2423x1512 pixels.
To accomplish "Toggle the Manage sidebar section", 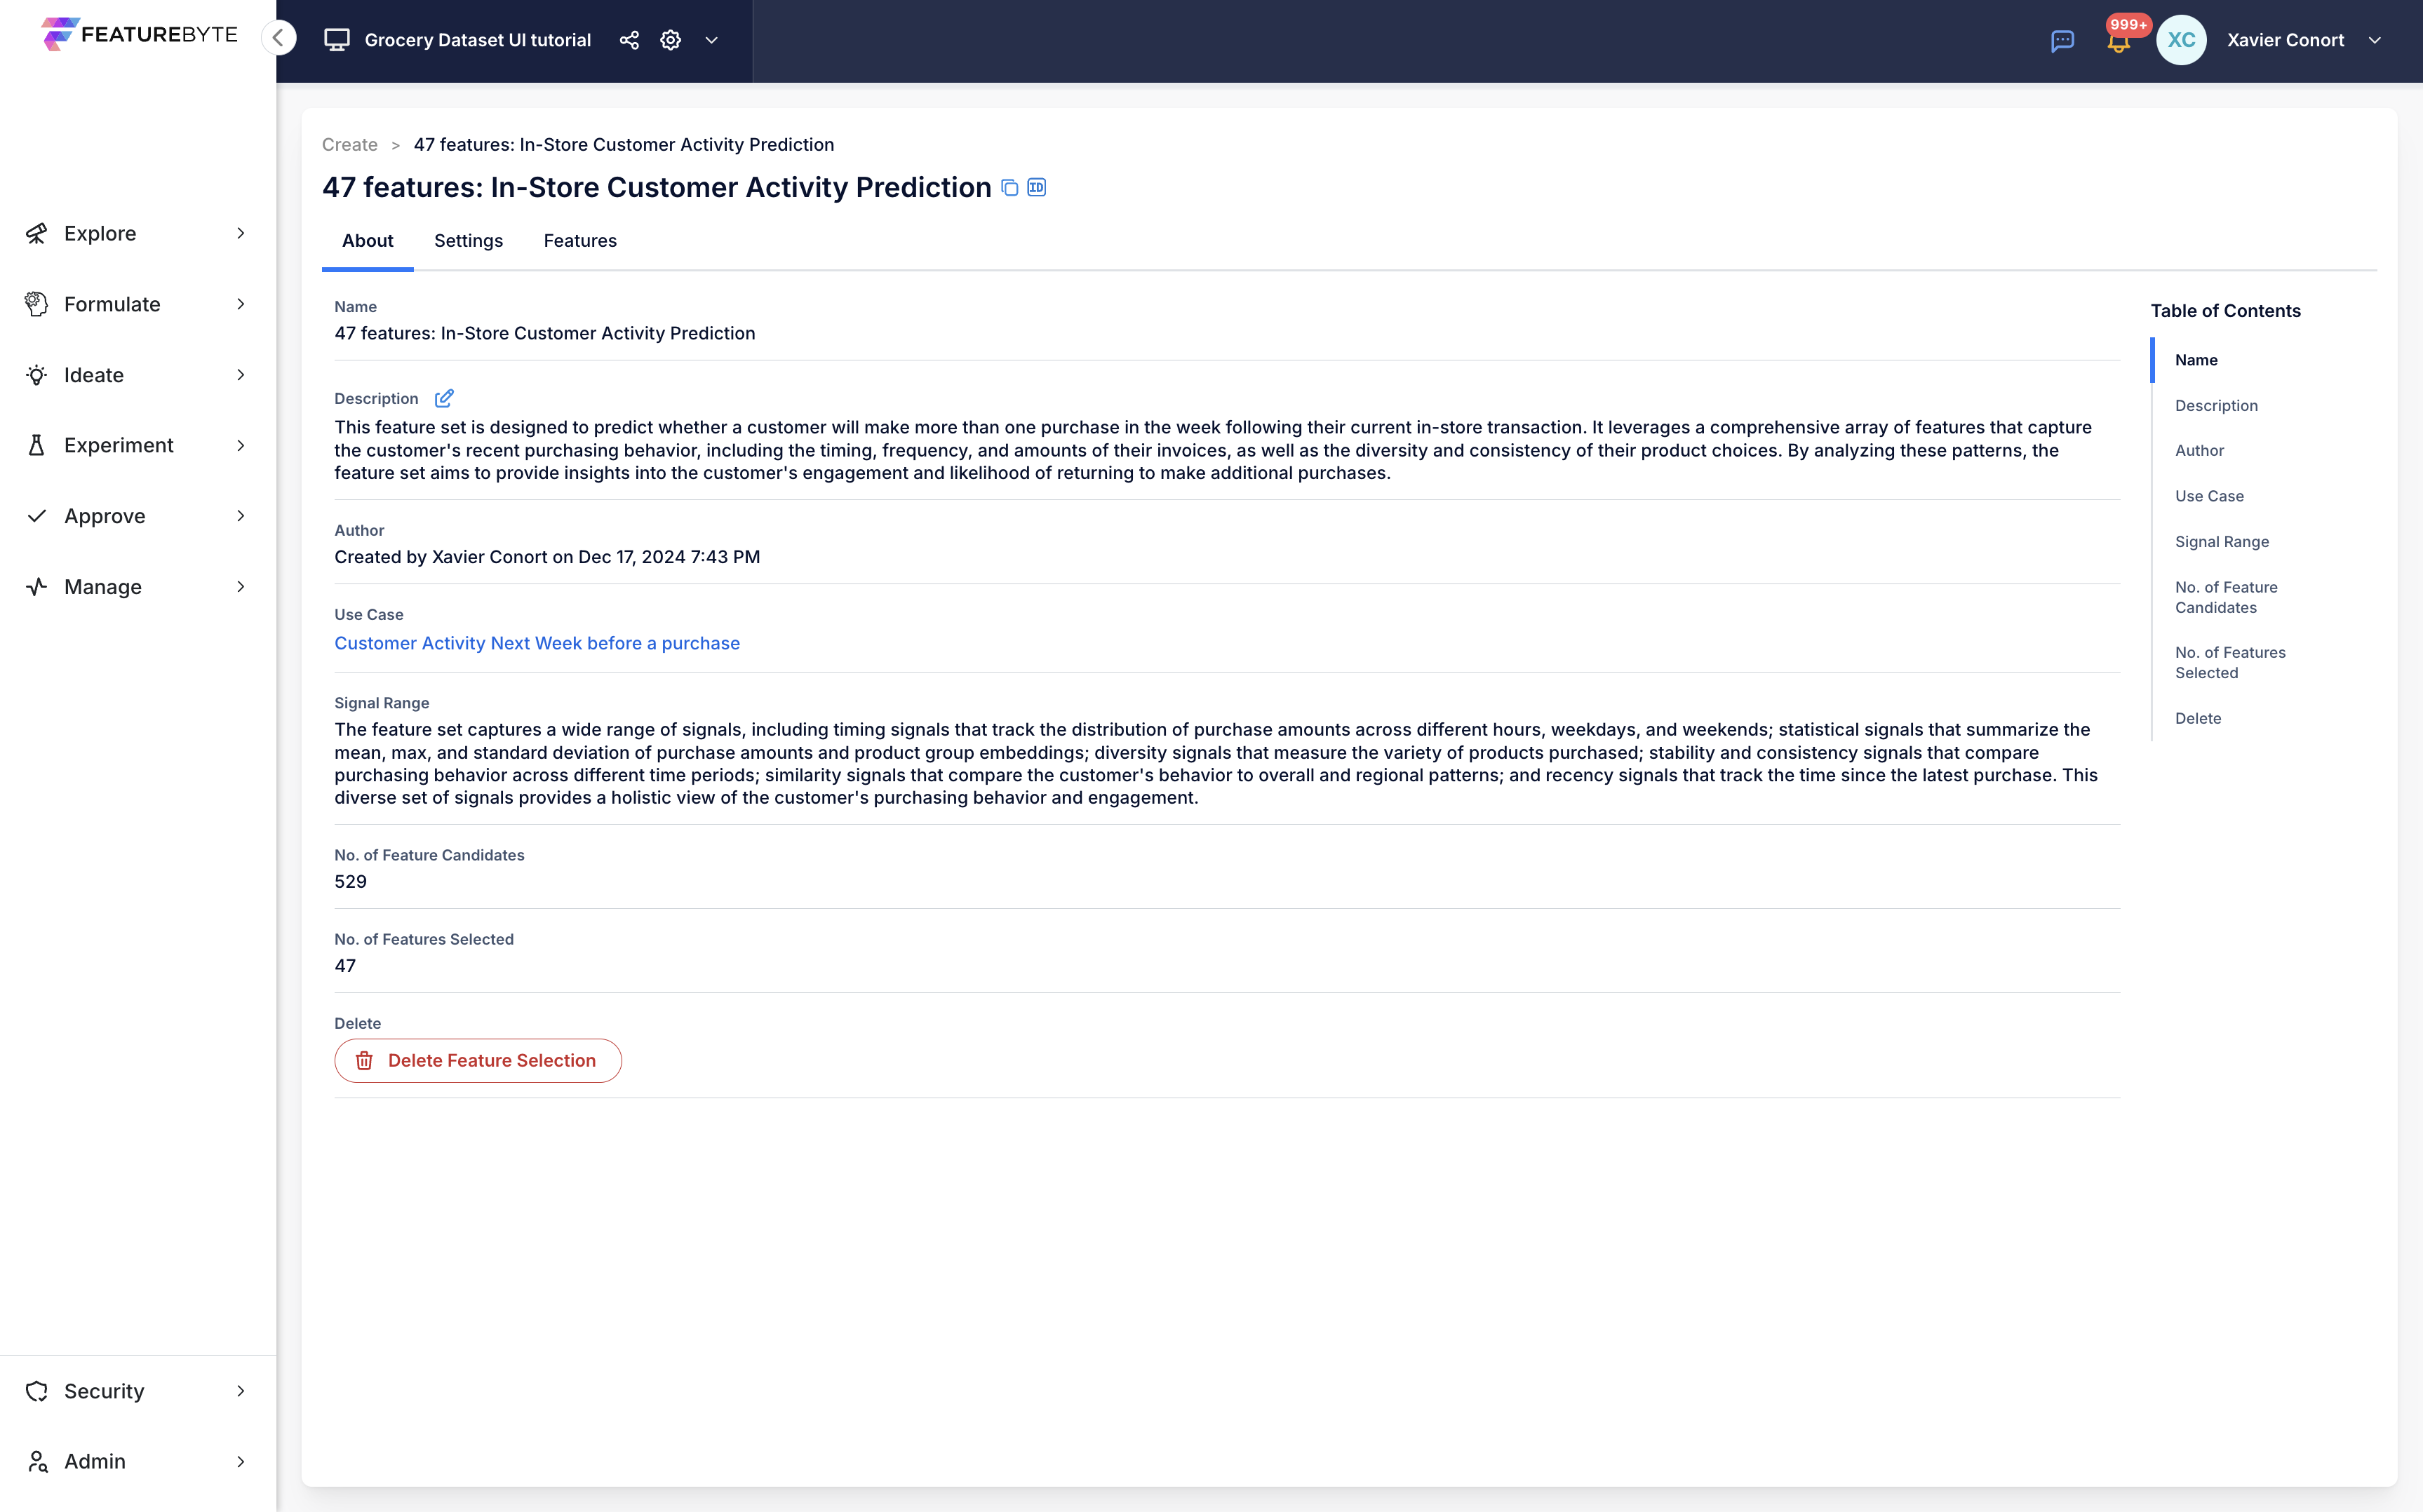I will click(x=140, y=586).
